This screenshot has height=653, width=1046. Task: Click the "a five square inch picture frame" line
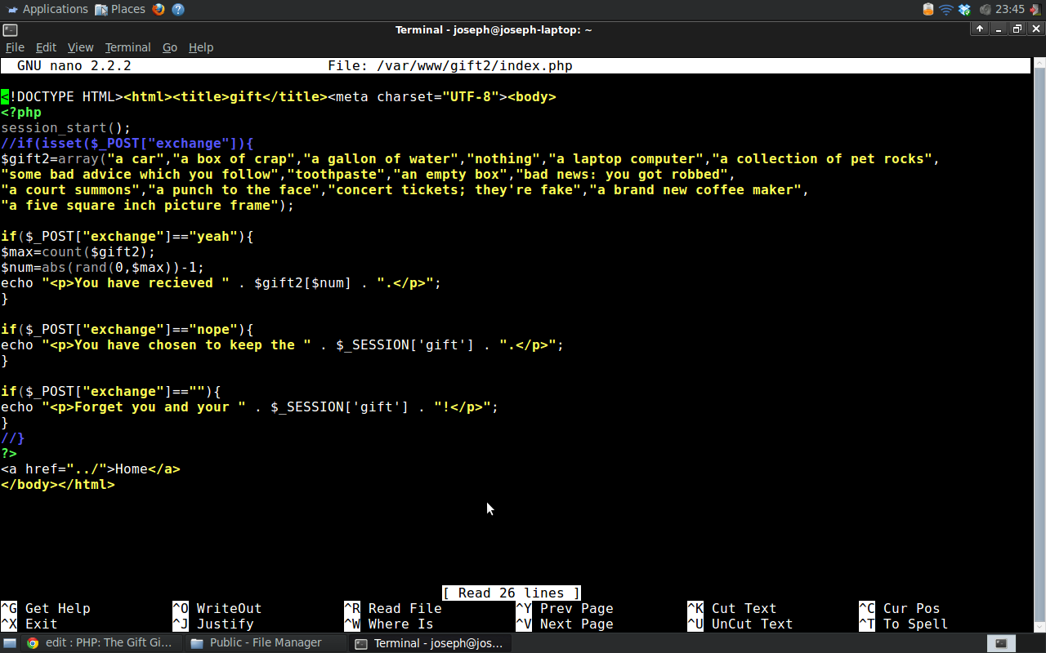148,206
